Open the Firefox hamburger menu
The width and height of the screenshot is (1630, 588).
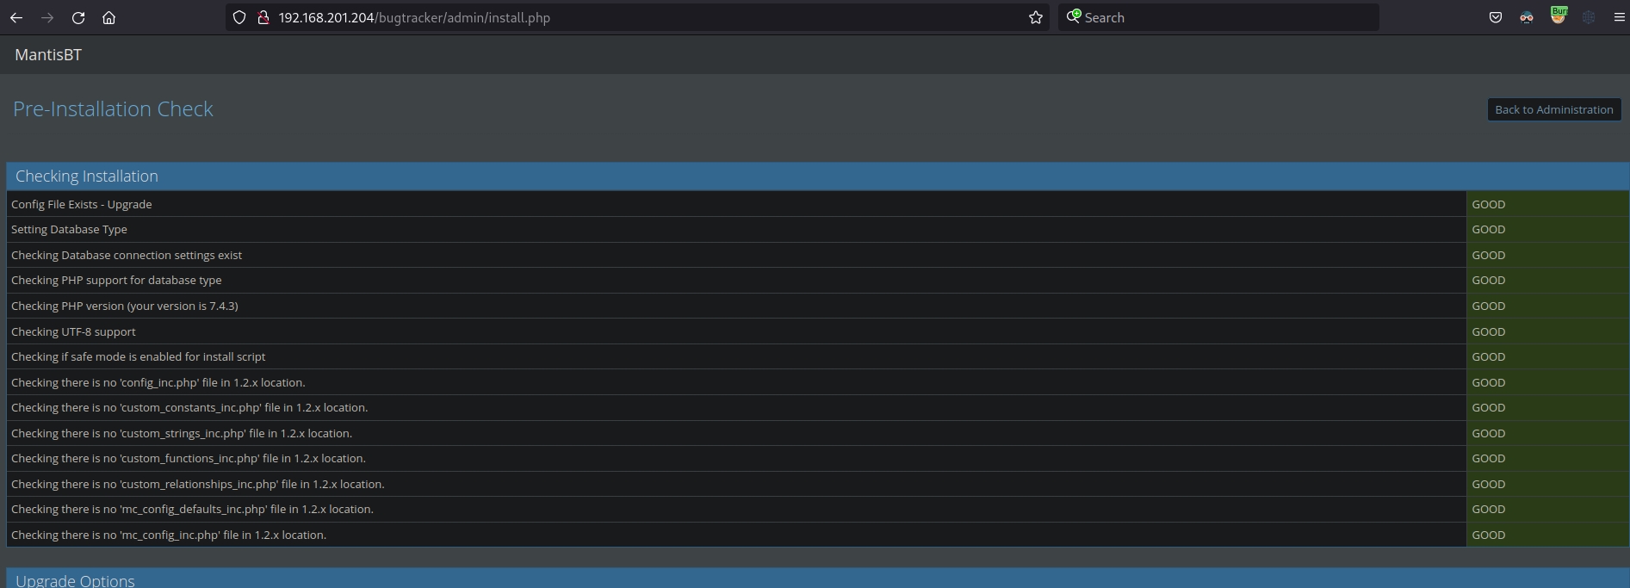pos(1619,17)
